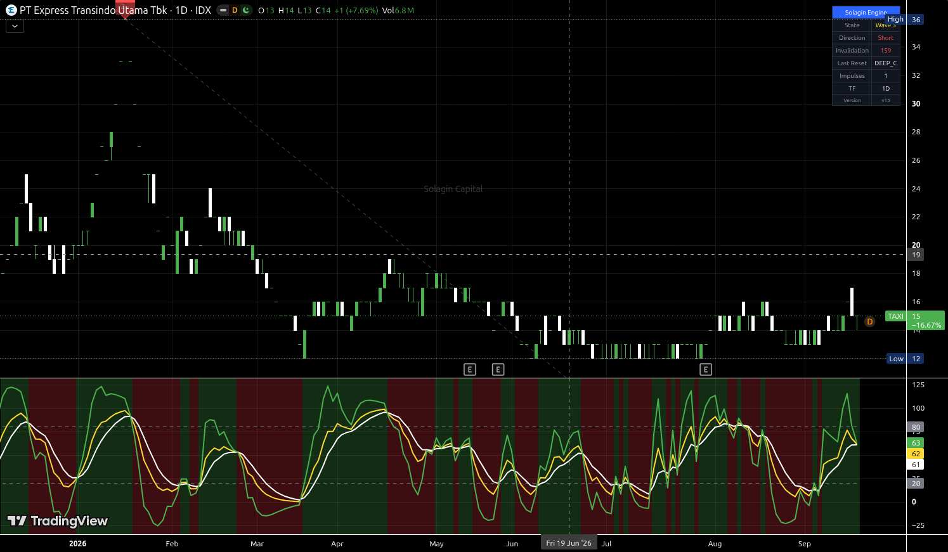Open the PT Express Transindo Utama Tbk symbol title
Screen dimensions: 948x552
click(x=93, y=10)
